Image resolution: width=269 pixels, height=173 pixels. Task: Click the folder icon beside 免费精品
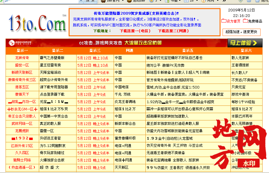point(246,21)
